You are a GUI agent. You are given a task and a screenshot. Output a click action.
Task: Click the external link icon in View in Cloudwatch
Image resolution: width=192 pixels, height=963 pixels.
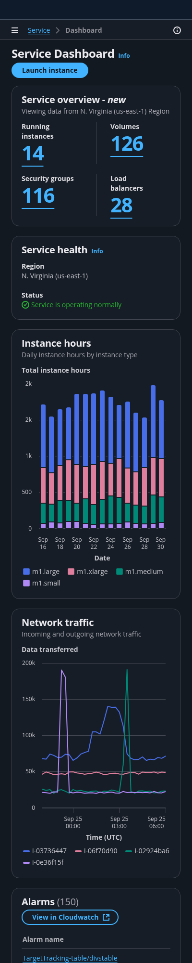coord(107,917)
